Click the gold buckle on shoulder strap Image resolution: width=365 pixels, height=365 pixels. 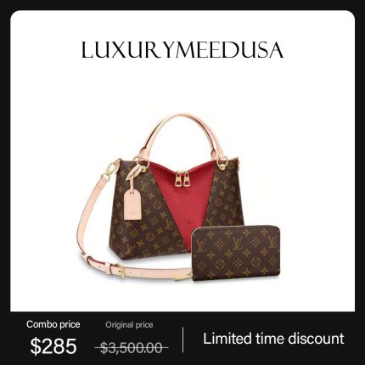click(120, 270)
